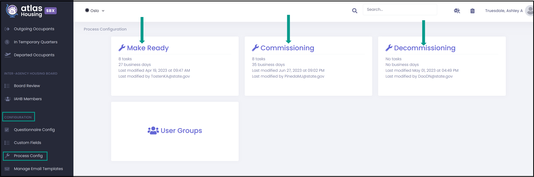534x177 pixels.
Task: Click the '27 business days' text
Action: pyautogui.click(x=135, y=64)
